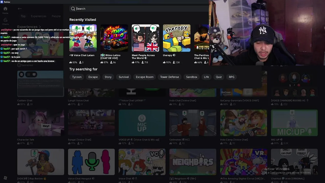Open the Rap Battles voice thumbnail
This screenshot has width=325, height=183.
coord(41,162)
